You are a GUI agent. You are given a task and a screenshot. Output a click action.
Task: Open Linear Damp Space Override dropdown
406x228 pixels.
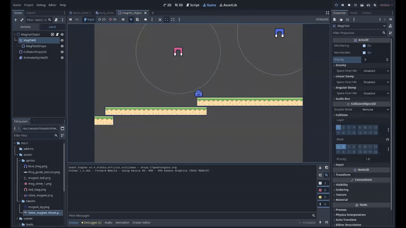(376, 82)
